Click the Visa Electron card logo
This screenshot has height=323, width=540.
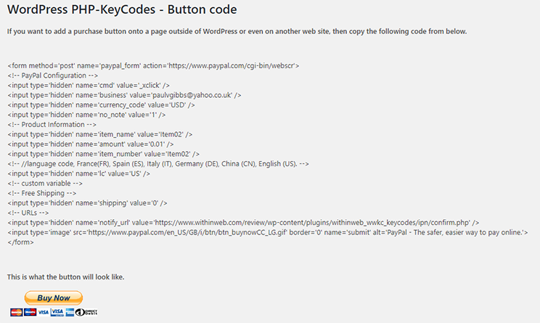point(57,312)
